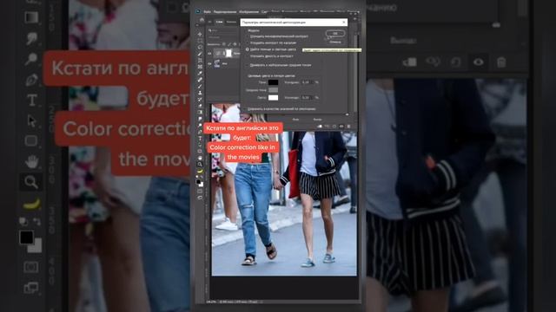Viewport: 556px width, 312px height.
Task: Click the white layer mask thumbnail
Action: (x=228, y=54)
